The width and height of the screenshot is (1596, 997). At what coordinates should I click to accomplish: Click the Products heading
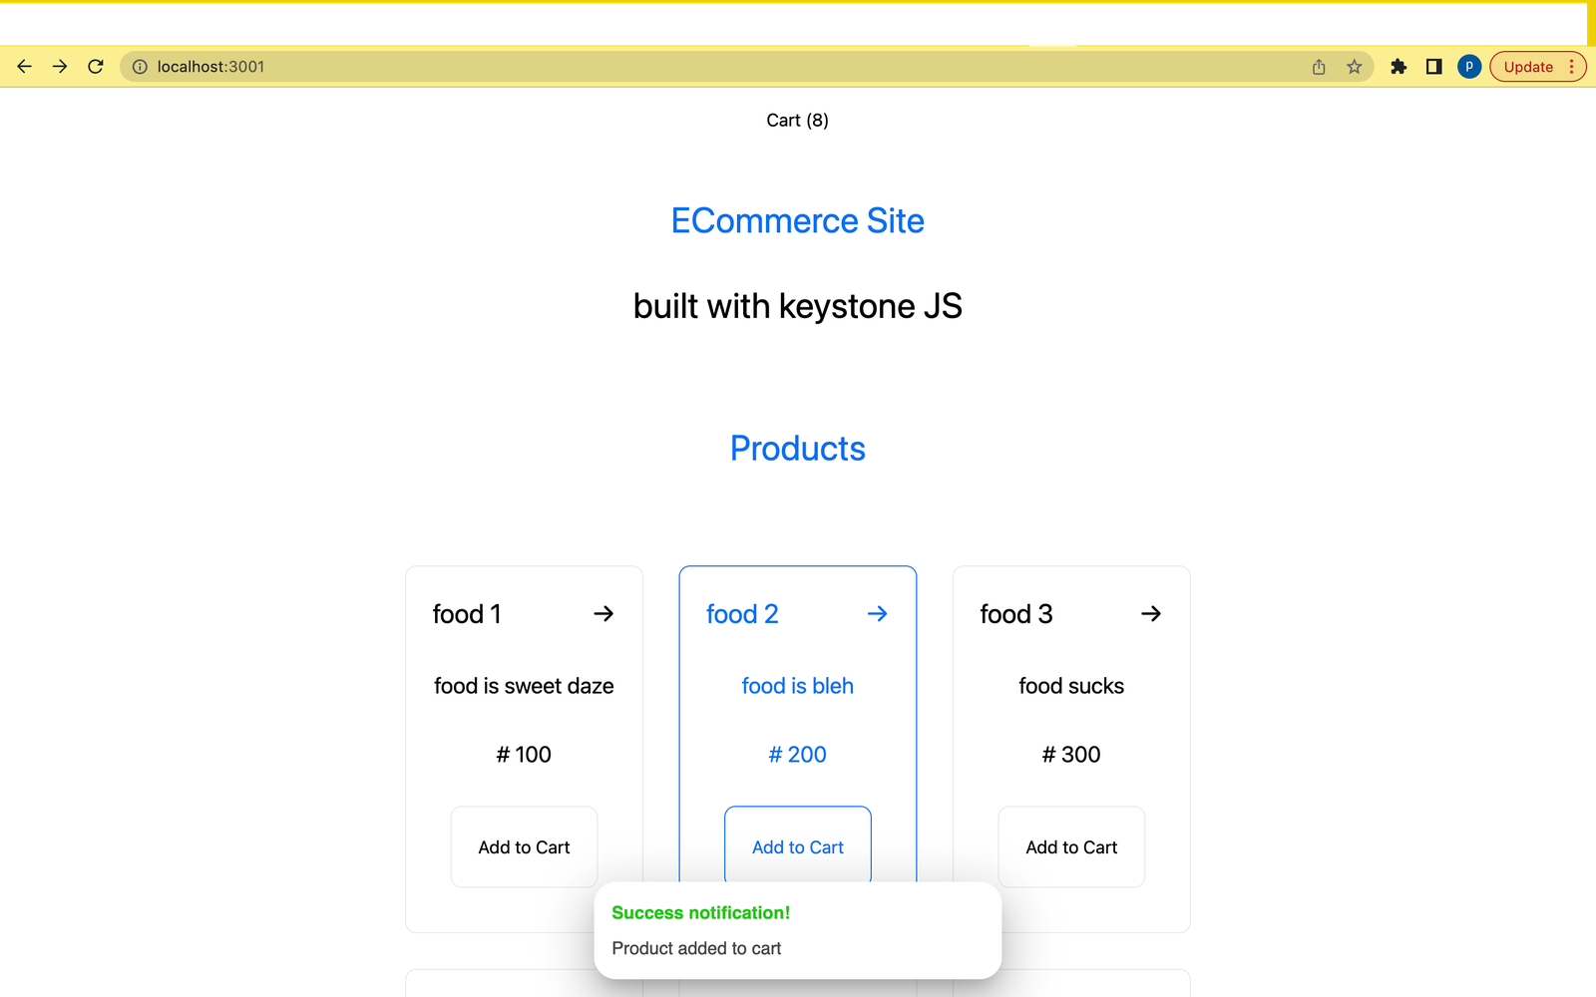[x=798, y=449]
